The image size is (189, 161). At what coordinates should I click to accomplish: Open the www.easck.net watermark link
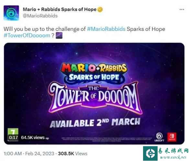click(x=173, y=157)
